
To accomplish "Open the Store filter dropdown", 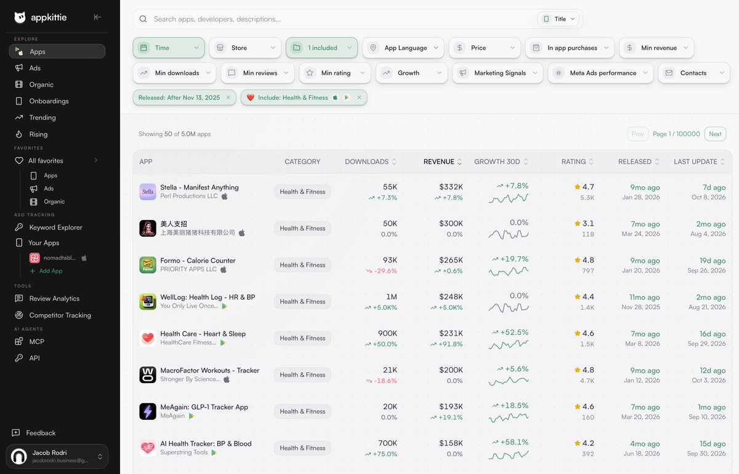I will [x=245, y=48].
